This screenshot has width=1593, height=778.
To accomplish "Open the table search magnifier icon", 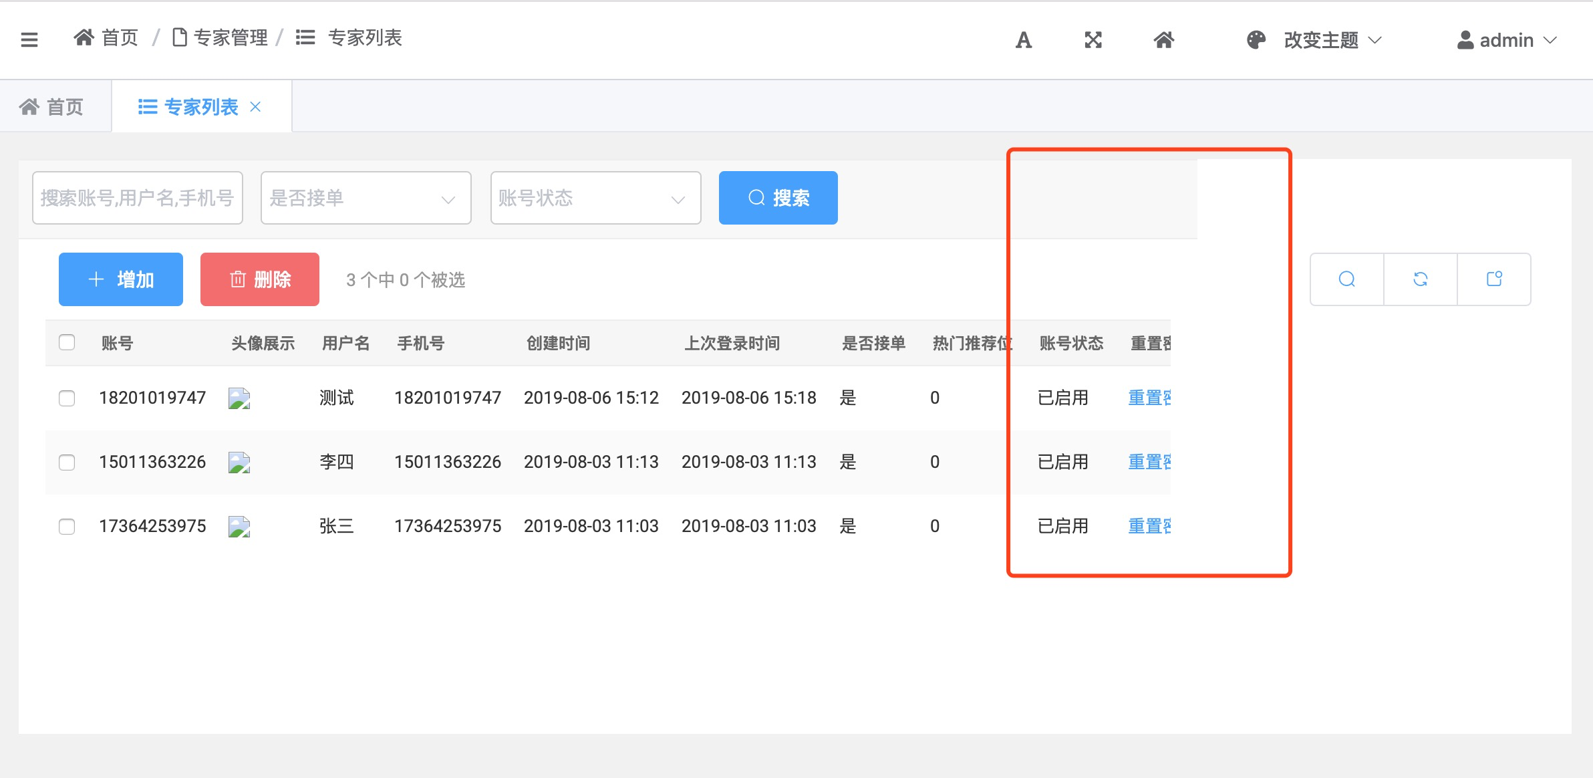I will coord(1347,279).
